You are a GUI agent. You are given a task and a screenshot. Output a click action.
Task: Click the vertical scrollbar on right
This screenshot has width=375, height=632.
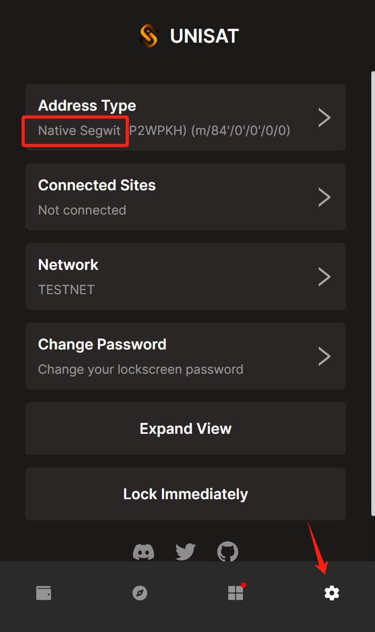pyautogui.click(x=373, y=294)
